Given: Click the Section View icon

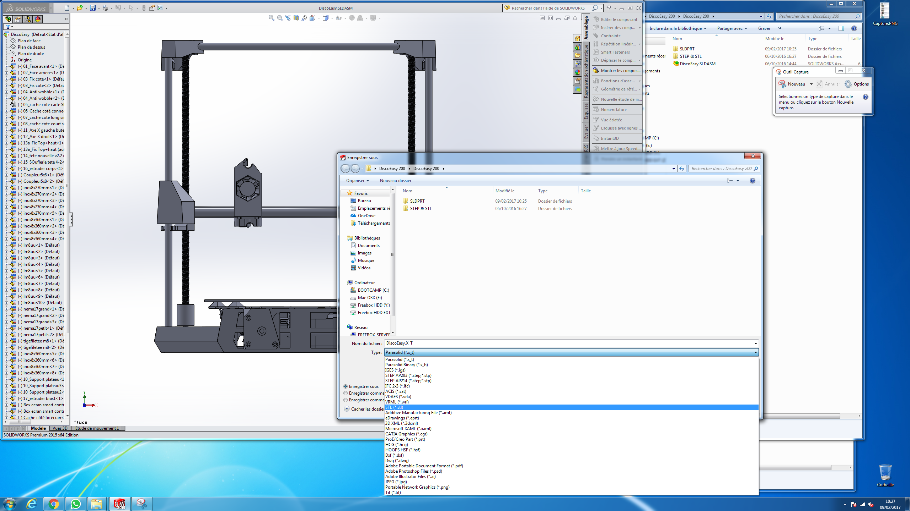Looking at the screenshot, I should pos(296,18).
